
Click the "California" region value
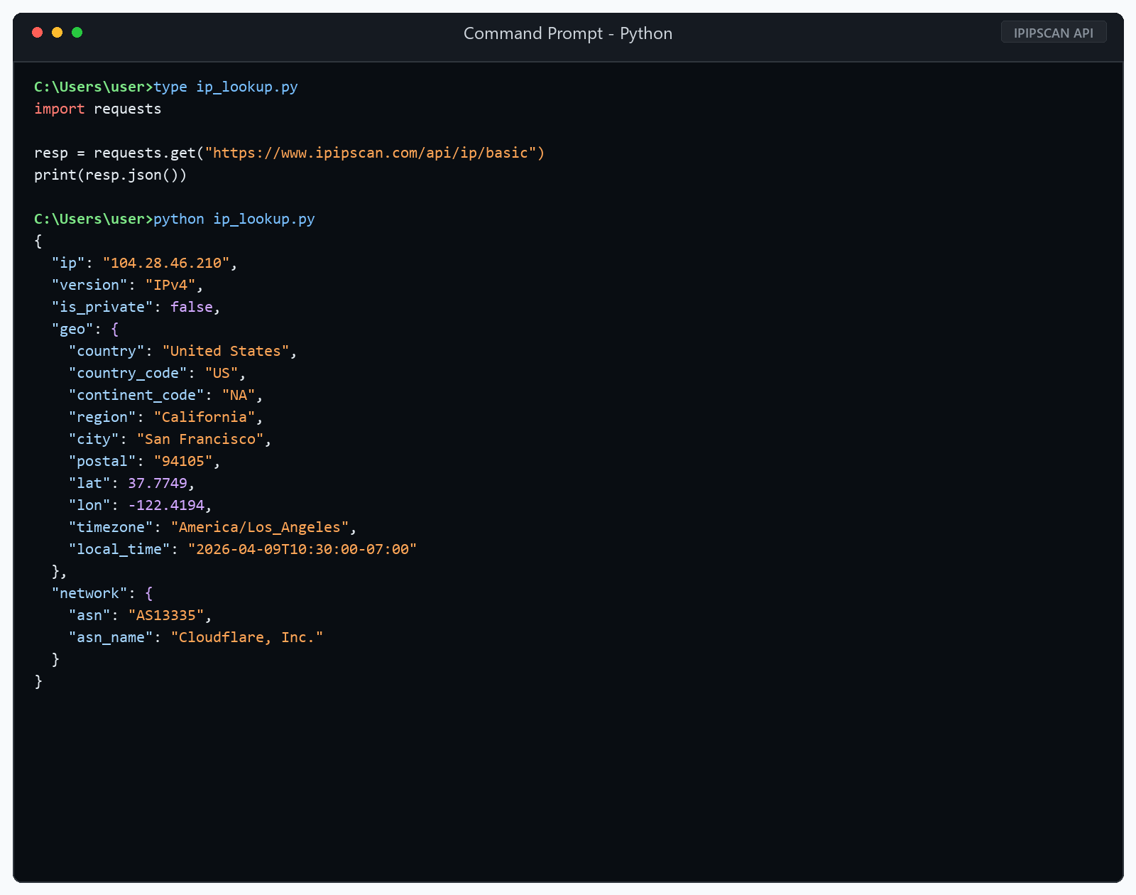[204, 417]
